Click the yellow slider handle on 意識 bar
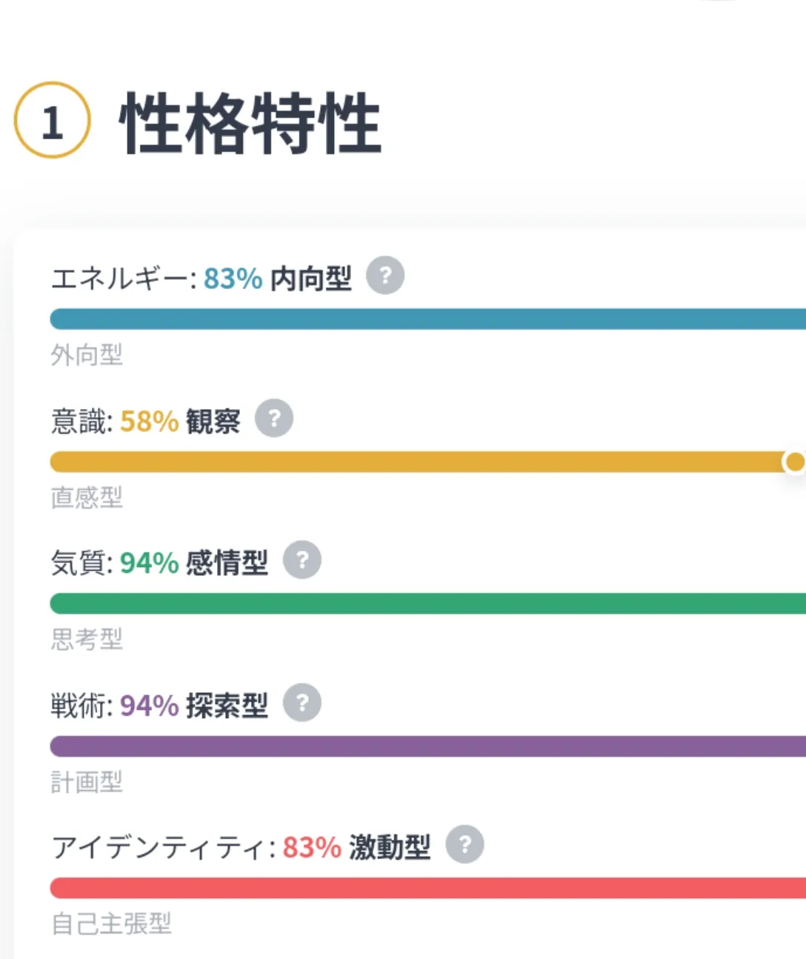Image resolution: width=806 pixels, height=959 pixels. click(795, 462)
